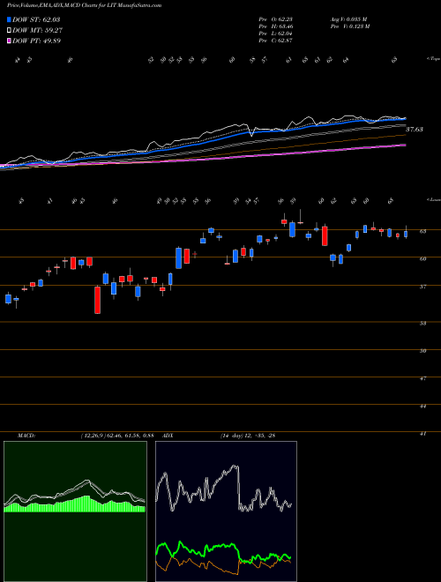Screen dimensions: 441x582
Task: Click the 44 price axis label
Action: point(422,407)
